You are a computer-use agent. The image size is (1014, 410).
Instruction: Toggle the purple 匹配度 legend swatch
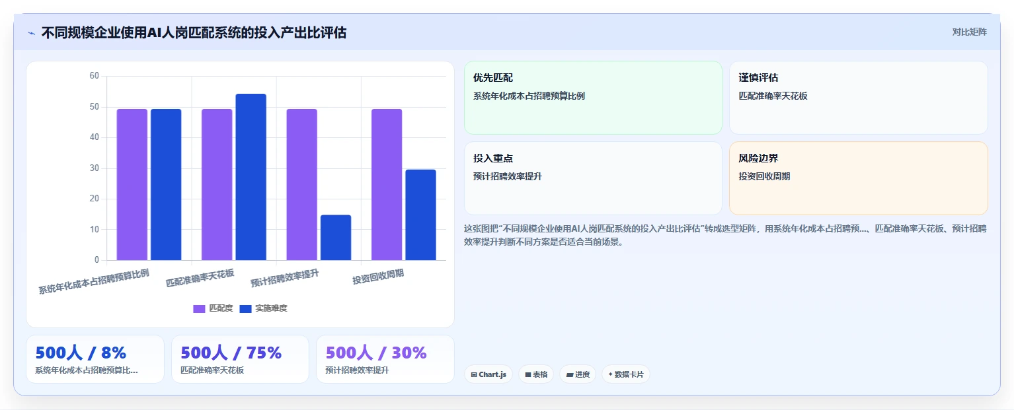[199, 308]
